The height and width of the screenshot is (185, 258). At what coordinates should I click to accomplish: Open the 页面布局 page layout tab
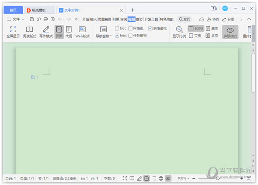pos(104,19)
